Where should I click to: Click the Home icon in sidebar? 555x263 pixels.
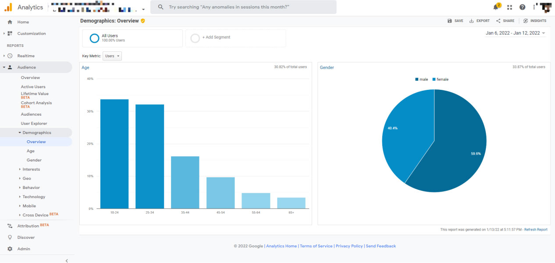[x=10, y=22]
